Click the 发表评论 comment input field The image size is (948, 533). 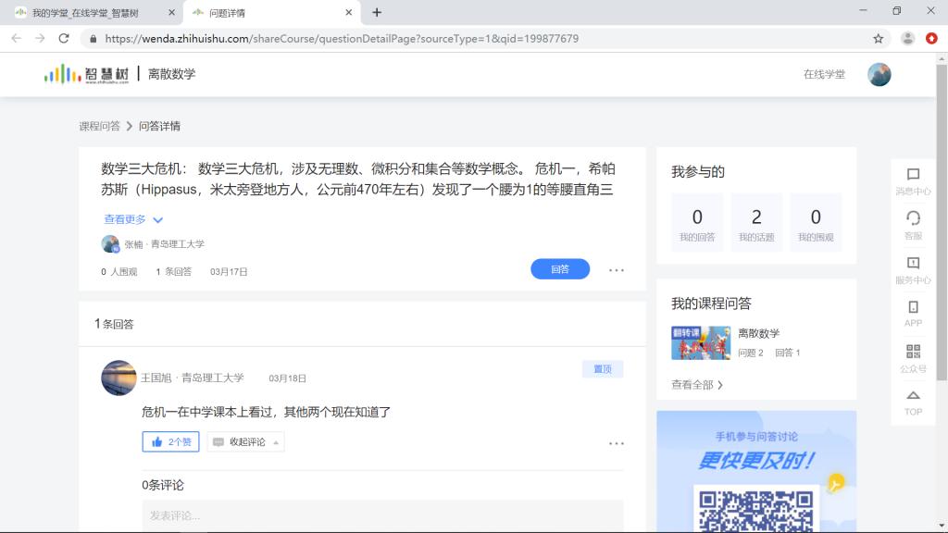click(x=382, y=515)
